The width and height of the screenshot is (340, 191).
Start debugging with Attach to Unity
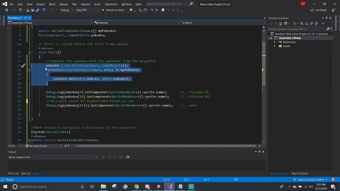(x=114, y=10)
